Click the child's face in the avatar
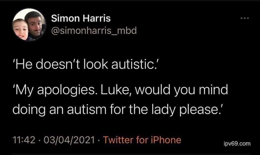260x155 pixels. tap(20, 30)
